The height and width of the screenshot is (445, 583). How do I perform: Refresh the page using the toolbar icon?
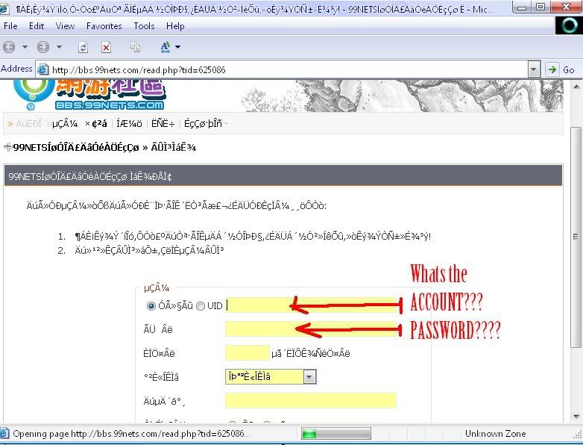[83, 46]
